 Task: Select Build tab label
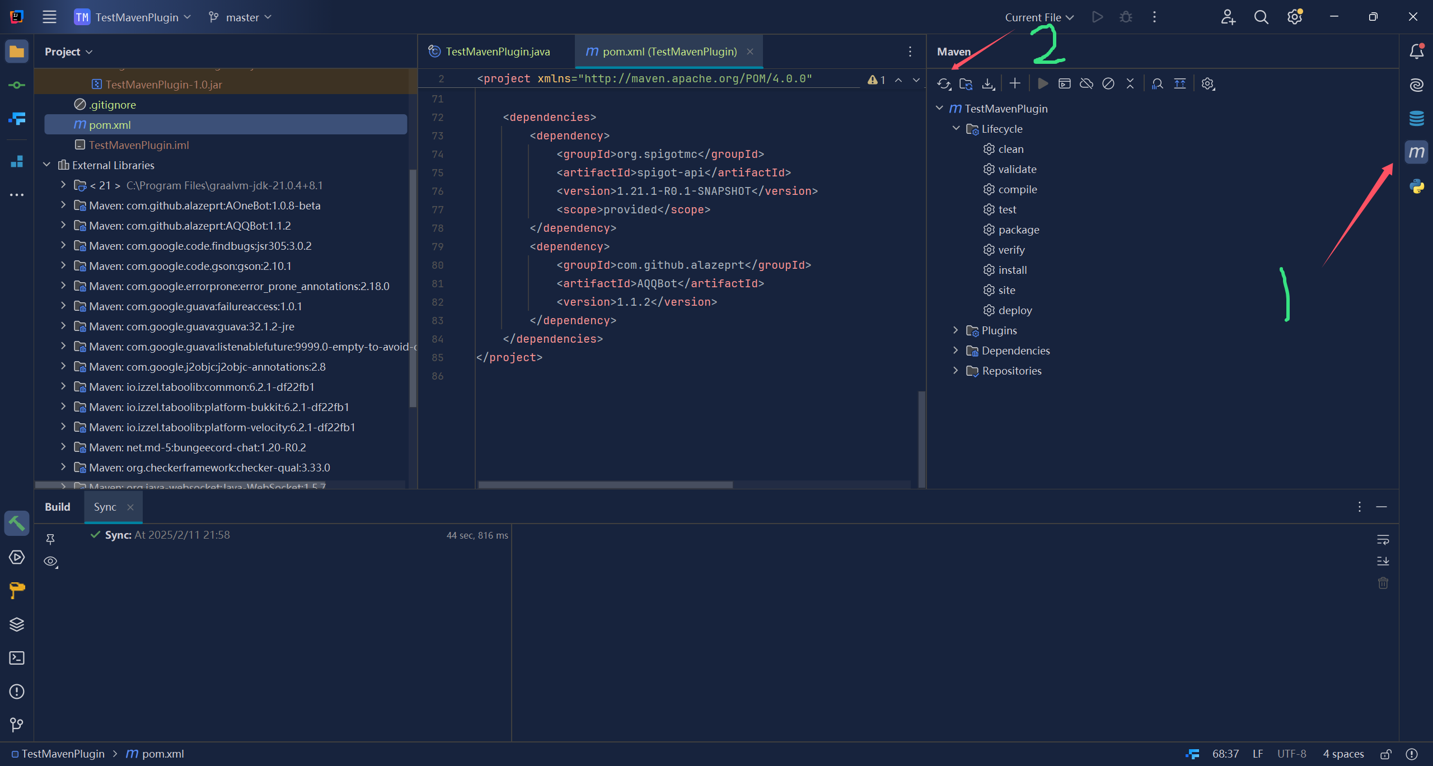[58, 507]
